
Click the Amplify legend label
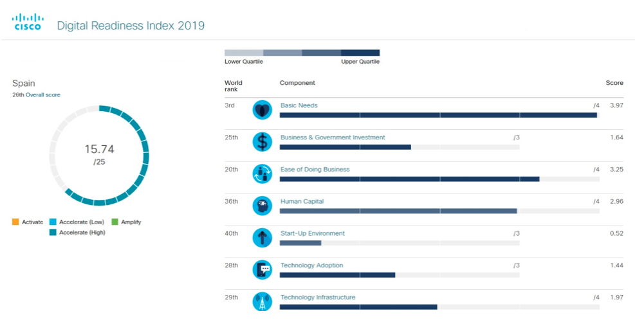point(131,222)
